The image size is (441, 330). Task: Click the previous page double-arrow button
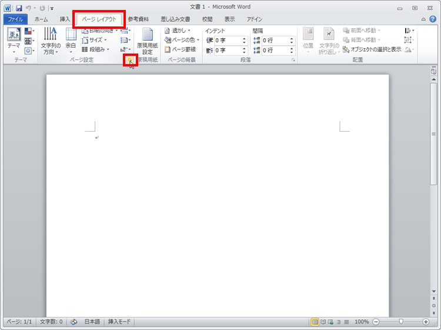pos(434,298)
